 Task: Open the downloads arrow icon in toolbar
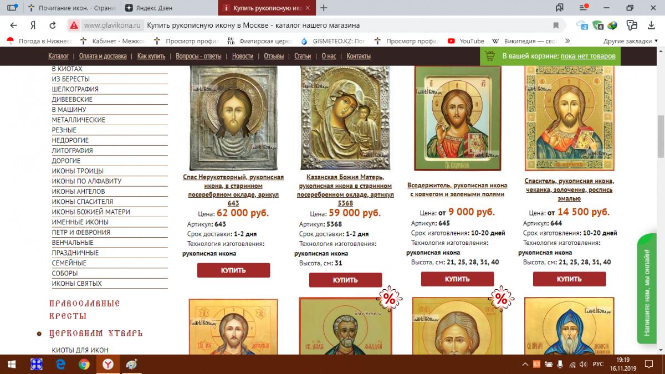click(x=649, y=25)
